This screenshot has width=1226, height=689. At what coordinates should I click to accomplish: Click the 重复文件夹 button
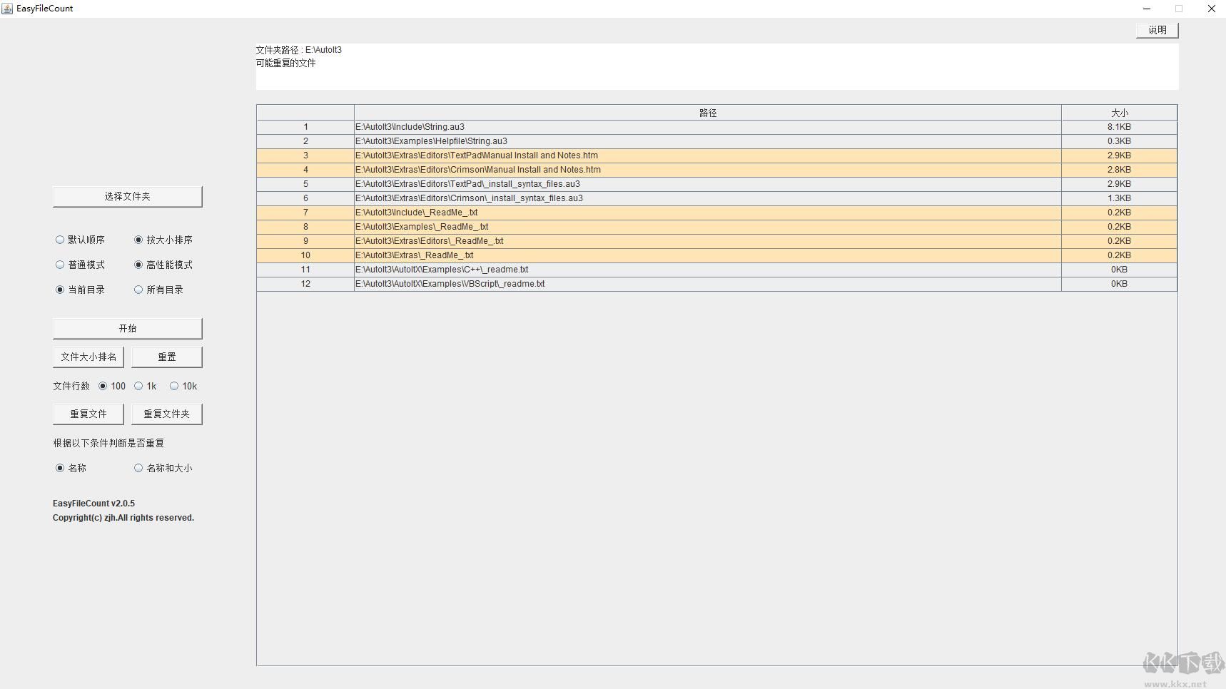point(166,414)
